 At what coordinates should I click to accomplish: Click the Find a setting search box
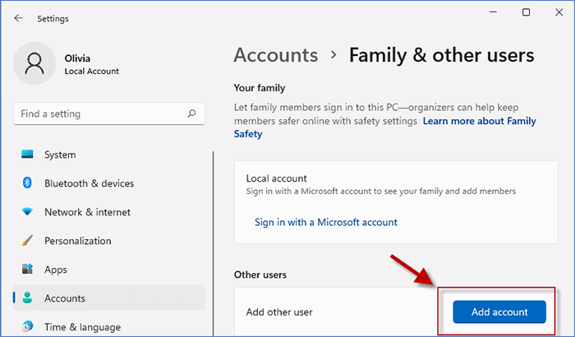tap(99, 113)
